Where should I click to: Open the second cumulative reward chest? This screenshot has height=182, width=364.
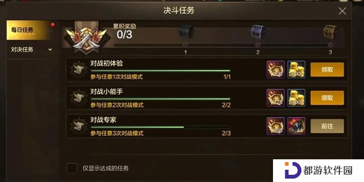[258, 31]
